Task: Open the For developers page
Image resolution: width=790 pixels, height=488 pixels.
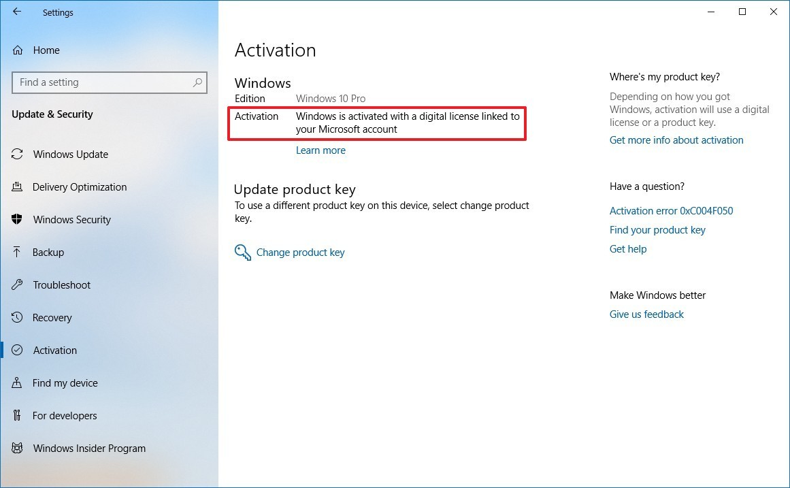Action: [x=65, y=415]
